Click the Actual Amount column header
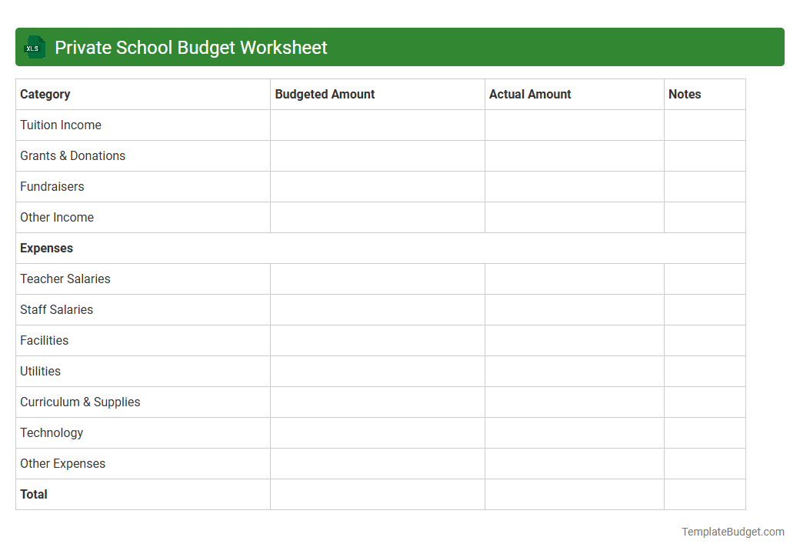 530,94
